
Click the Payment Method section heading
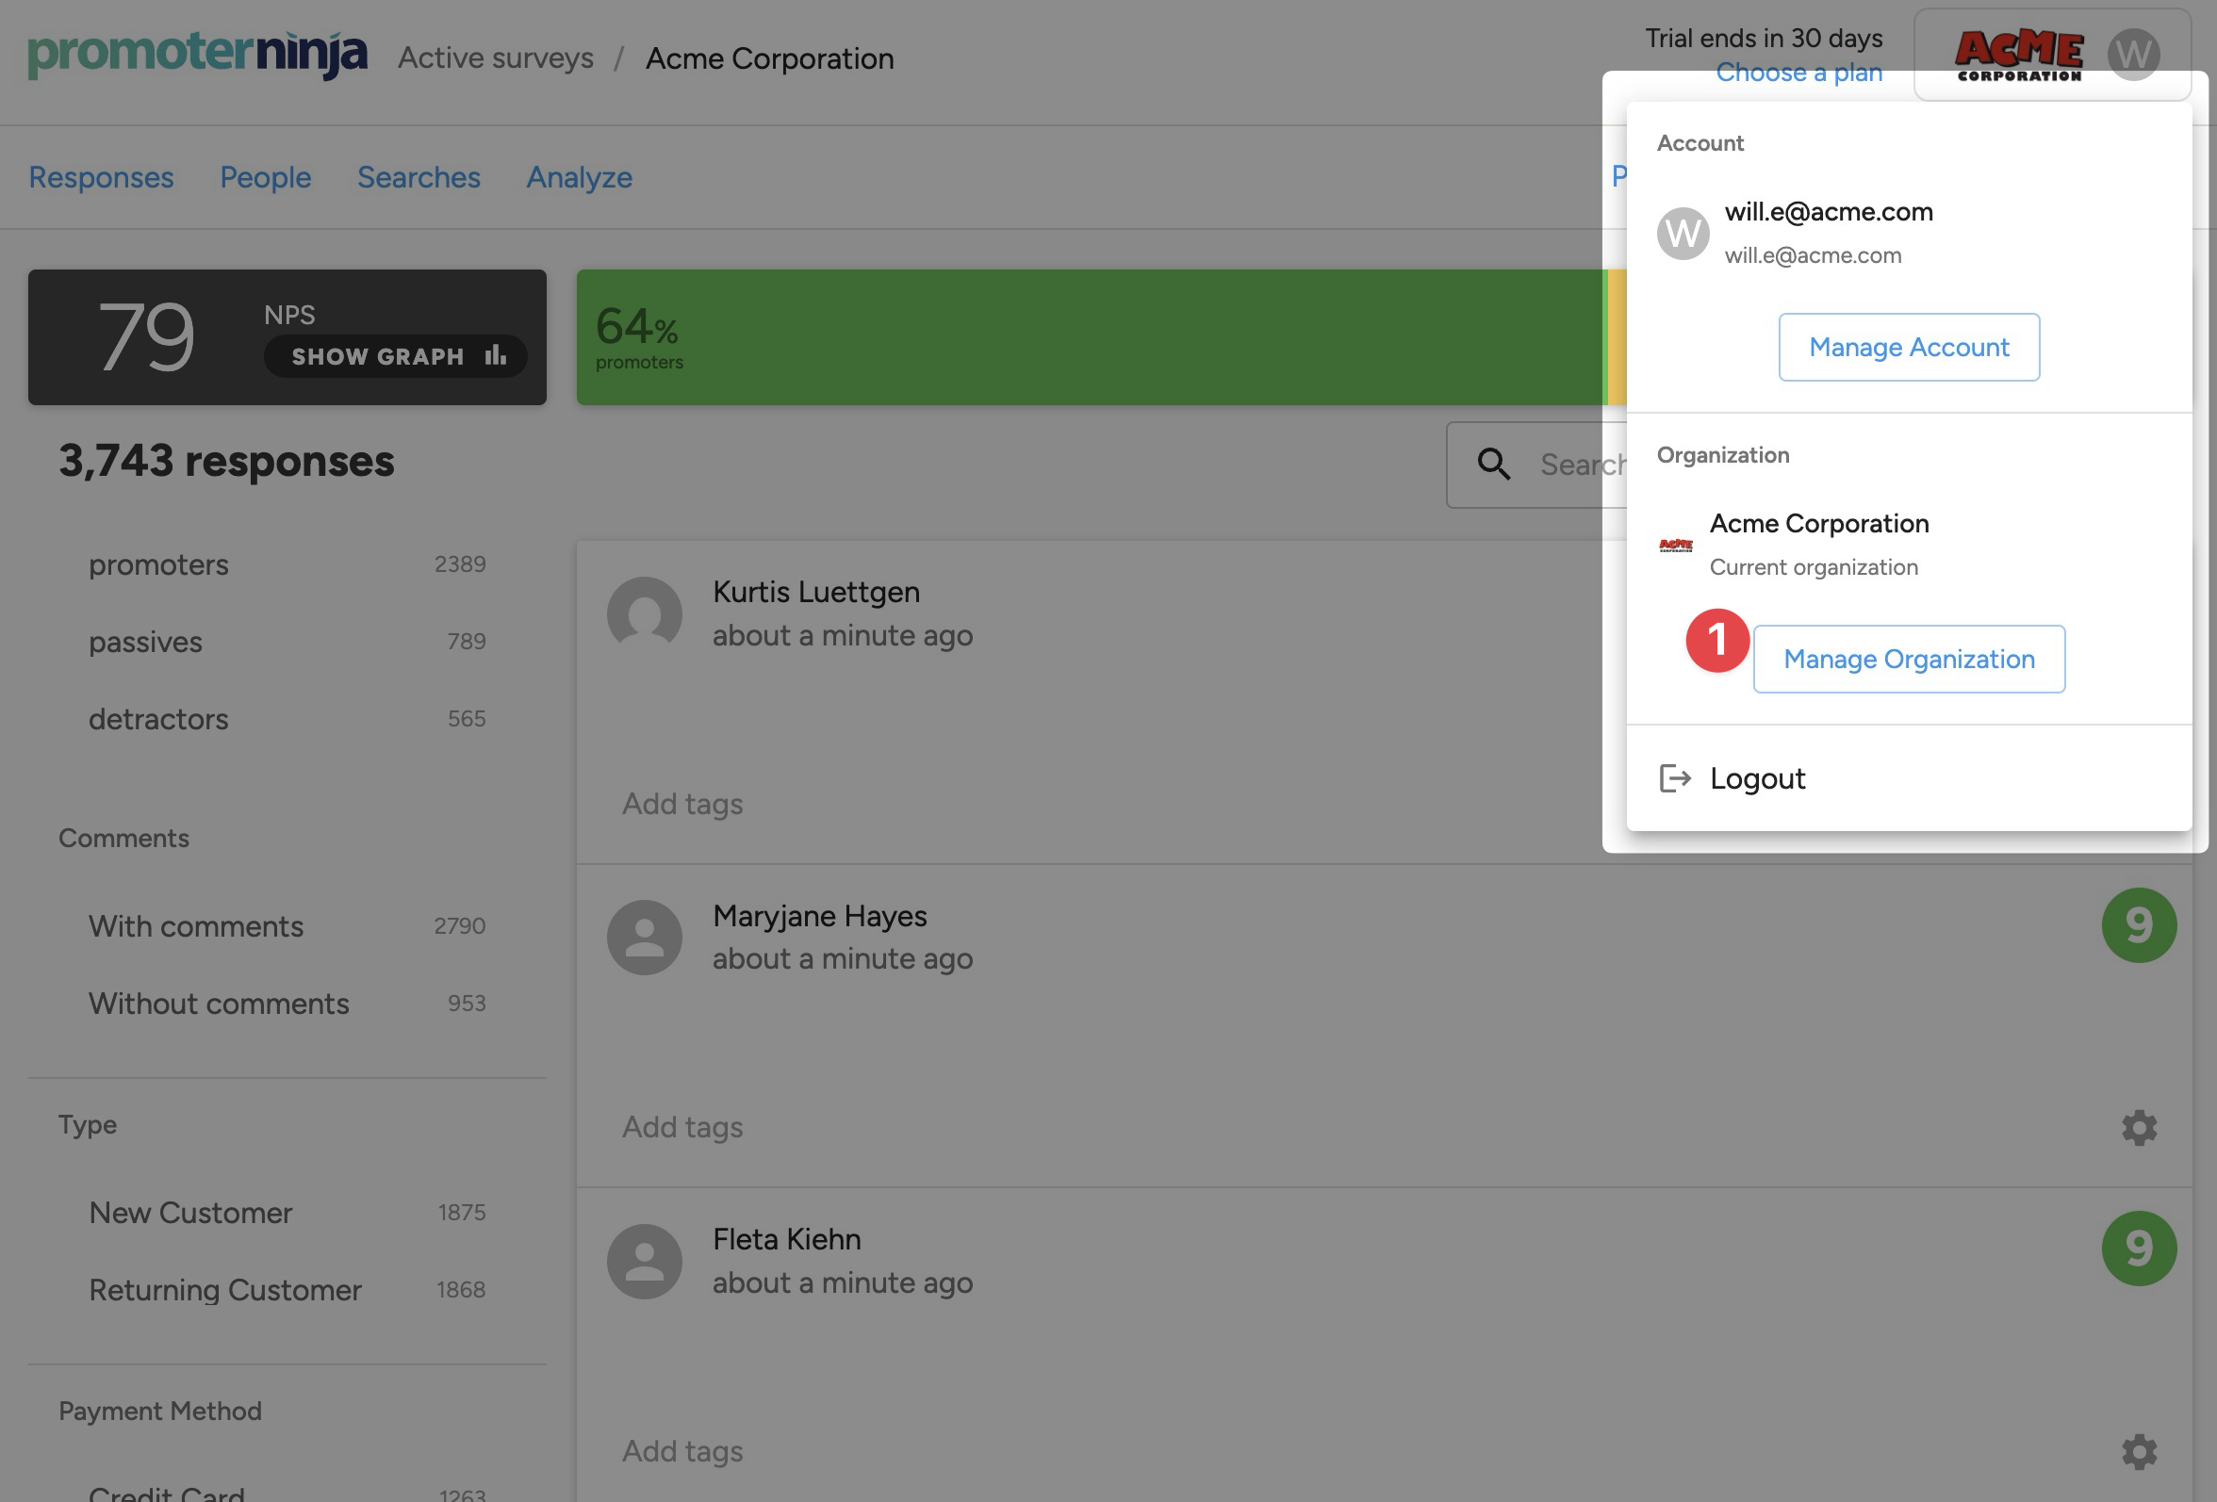pyautogui.click(x=160, y=1412)
